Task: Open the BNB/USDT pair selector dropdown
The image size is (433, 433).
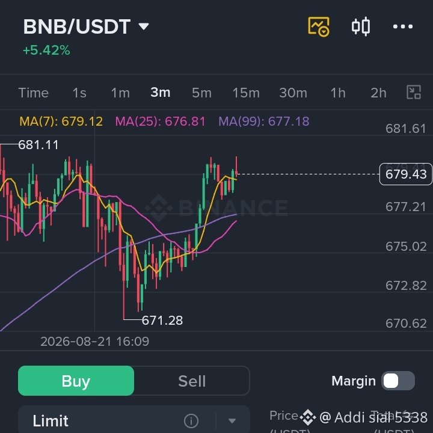Action: point(86,26)
